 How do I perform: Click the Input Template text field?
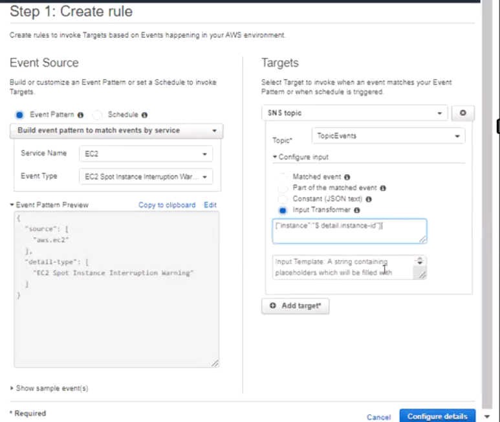pyautogui.click(x=343, y=267)
